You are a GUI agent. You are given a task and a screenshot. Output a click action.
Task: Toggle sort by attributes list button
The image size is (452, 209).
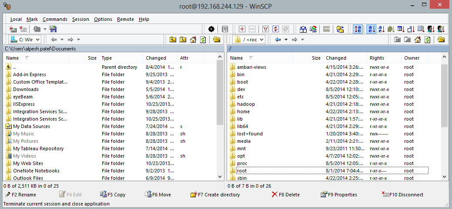421,29
